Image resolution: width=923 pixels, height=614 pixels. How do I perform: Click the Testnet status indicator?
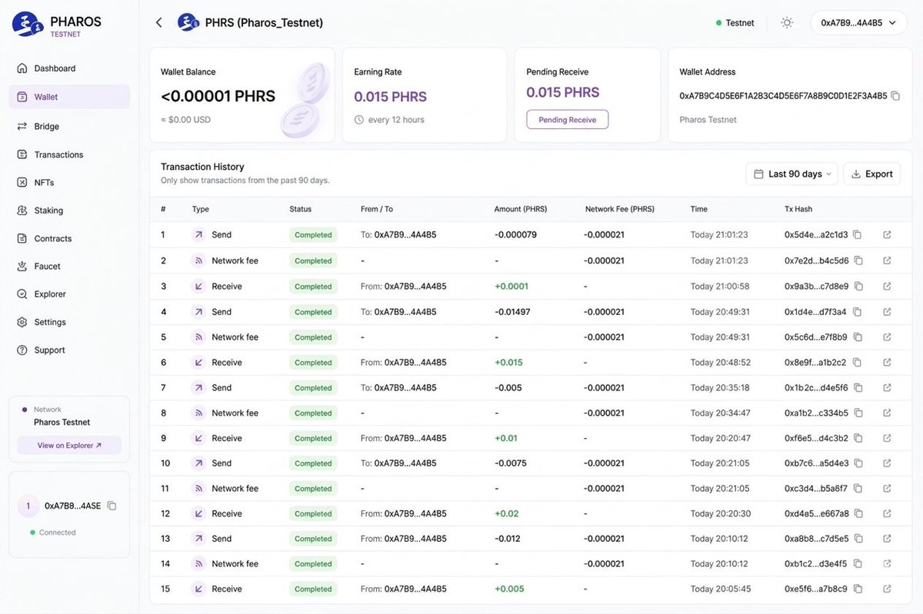(735, 23)
